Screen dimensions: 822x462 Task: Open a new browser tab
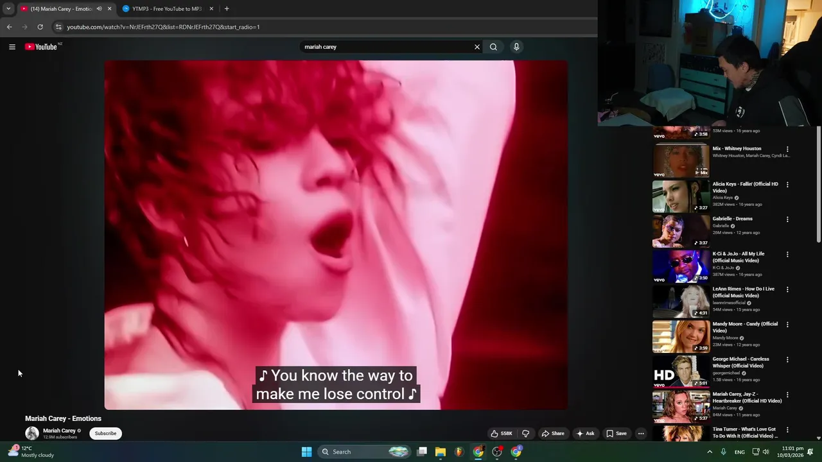pyautogui.click(x=227, y=9)
